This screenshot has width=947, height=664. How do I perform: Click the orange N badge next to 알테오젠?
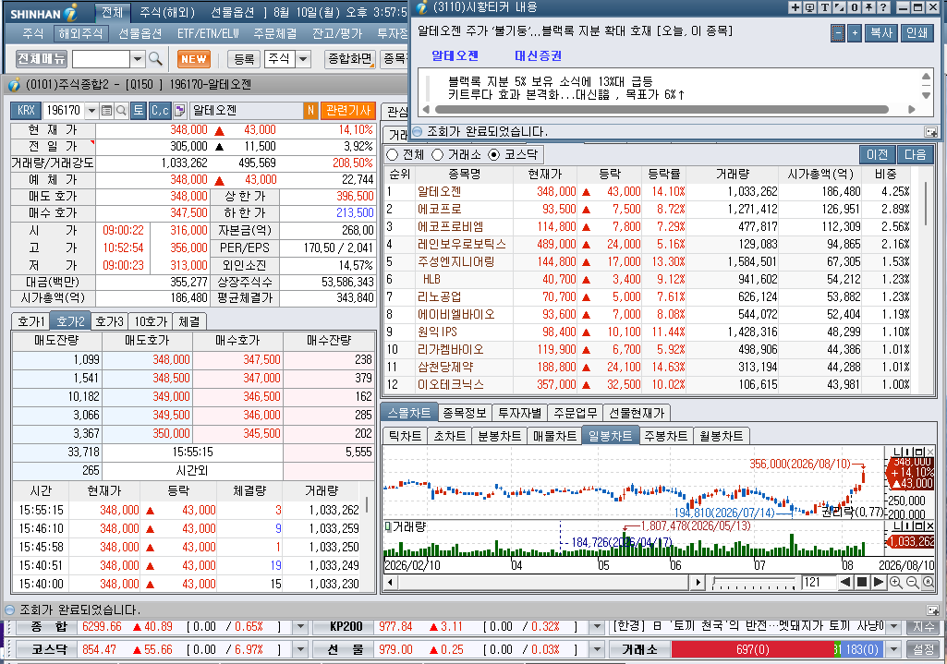tap(310, 111)
